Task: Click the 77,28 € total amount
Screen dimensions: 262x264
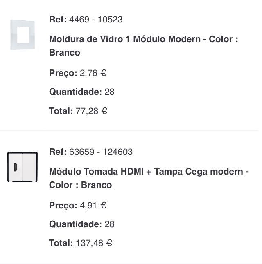Action: [91, 111]
